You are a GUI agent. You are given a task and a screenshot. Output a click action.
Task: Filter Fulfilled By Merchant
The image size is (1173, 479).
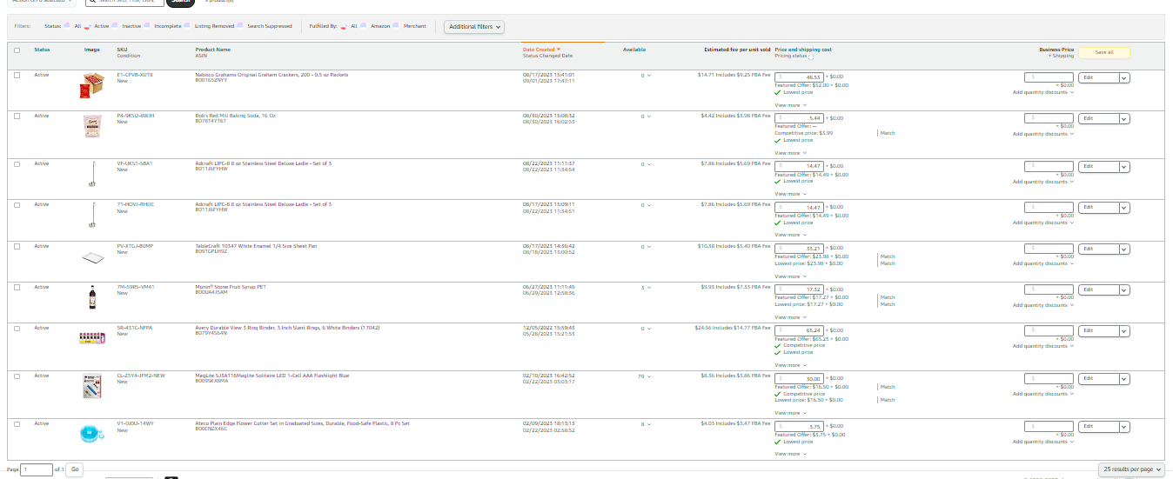[397, 26]
